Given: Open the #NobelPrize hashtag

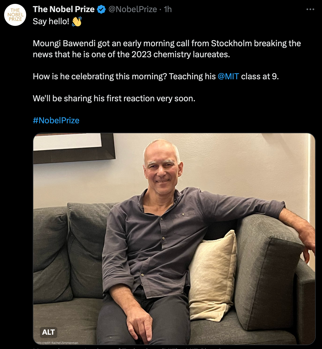Looking at the screenshot, I should 56,120.
